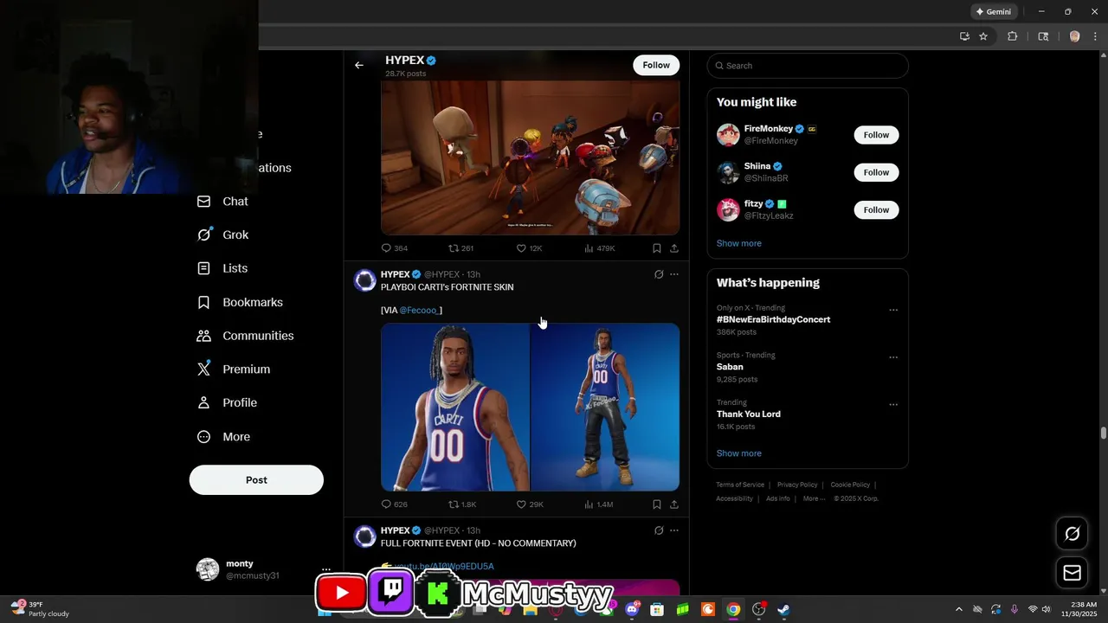
Task: Open the @Fecooo_ mention link
Action: [x=419, y=311]
